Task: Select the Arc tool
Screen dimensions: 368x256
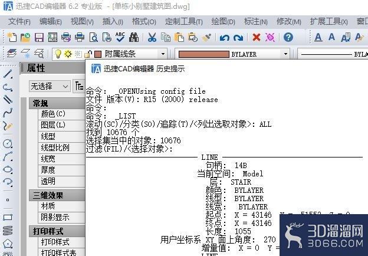Action: tap(8, 156)
